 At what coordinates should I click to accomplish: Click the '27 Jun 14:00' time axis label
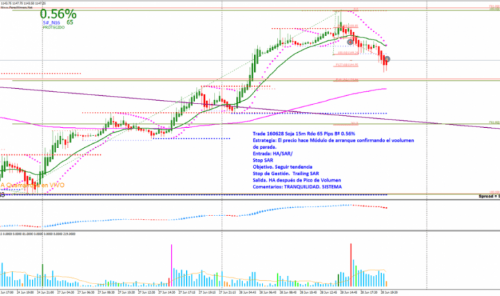pyautogui.click(x=167, y=293)
